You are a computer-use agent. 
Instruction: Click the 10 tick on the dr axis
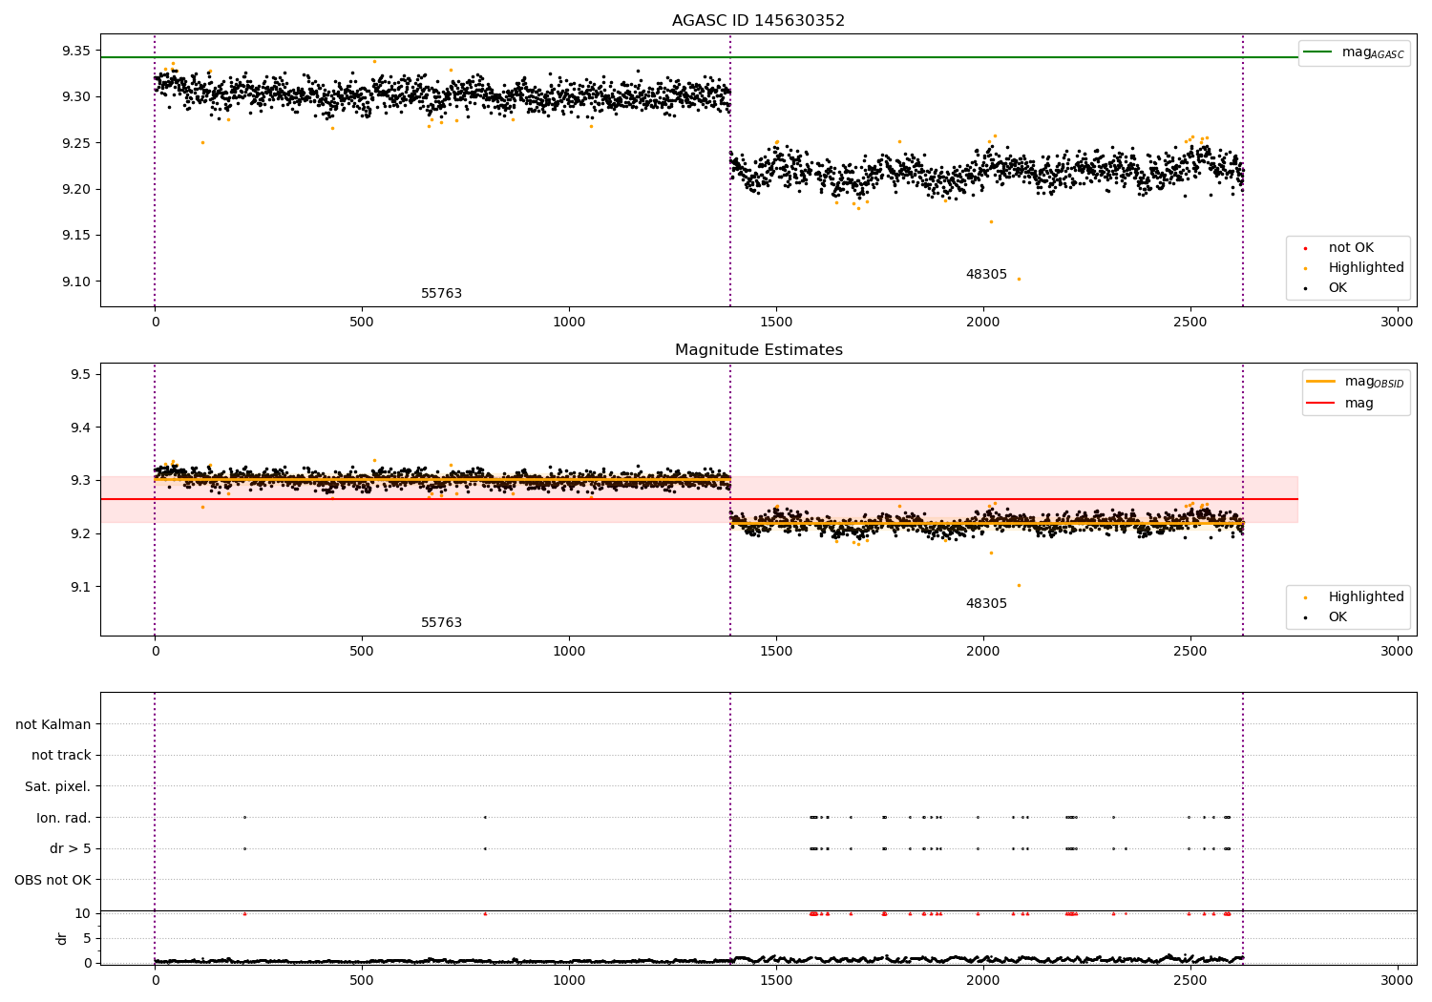(83, 913)
